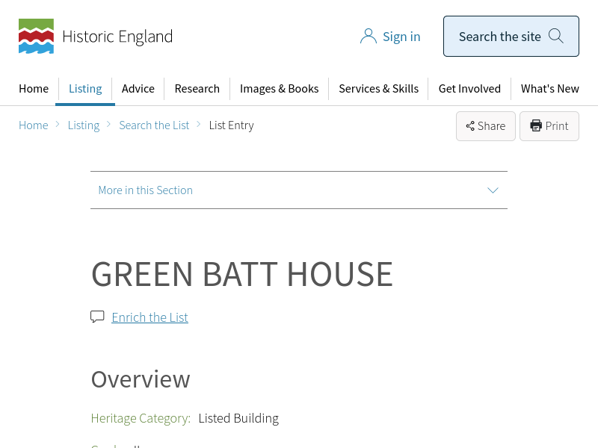This screenshot has width=598, height=448.
Task: Select the Listing navigation tab
Action: (x=85, y=88)
